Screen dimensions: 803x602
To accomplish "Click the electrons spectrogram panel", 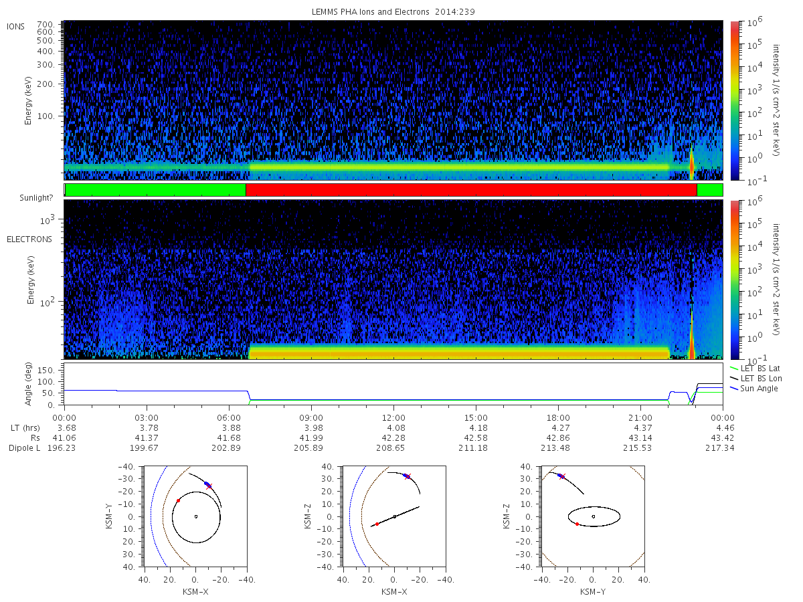I will pos(393,279).
